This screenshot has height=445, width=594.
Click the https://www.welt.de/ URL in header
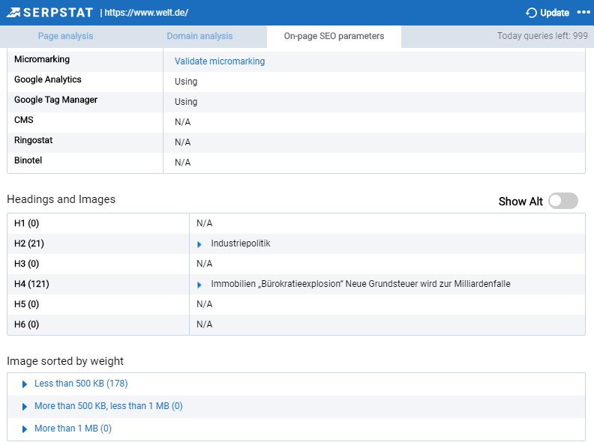coord(146,13)
